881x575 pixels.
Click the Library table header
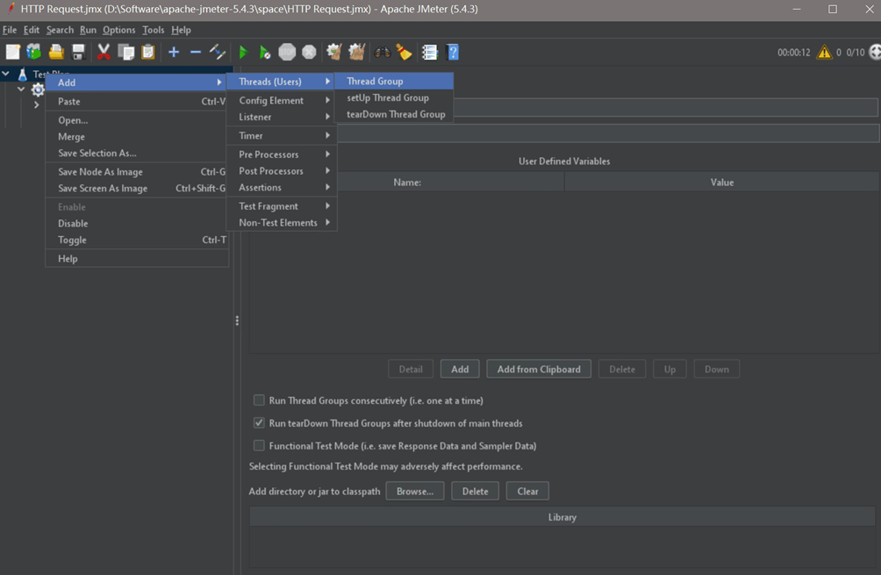coord(562,517)
